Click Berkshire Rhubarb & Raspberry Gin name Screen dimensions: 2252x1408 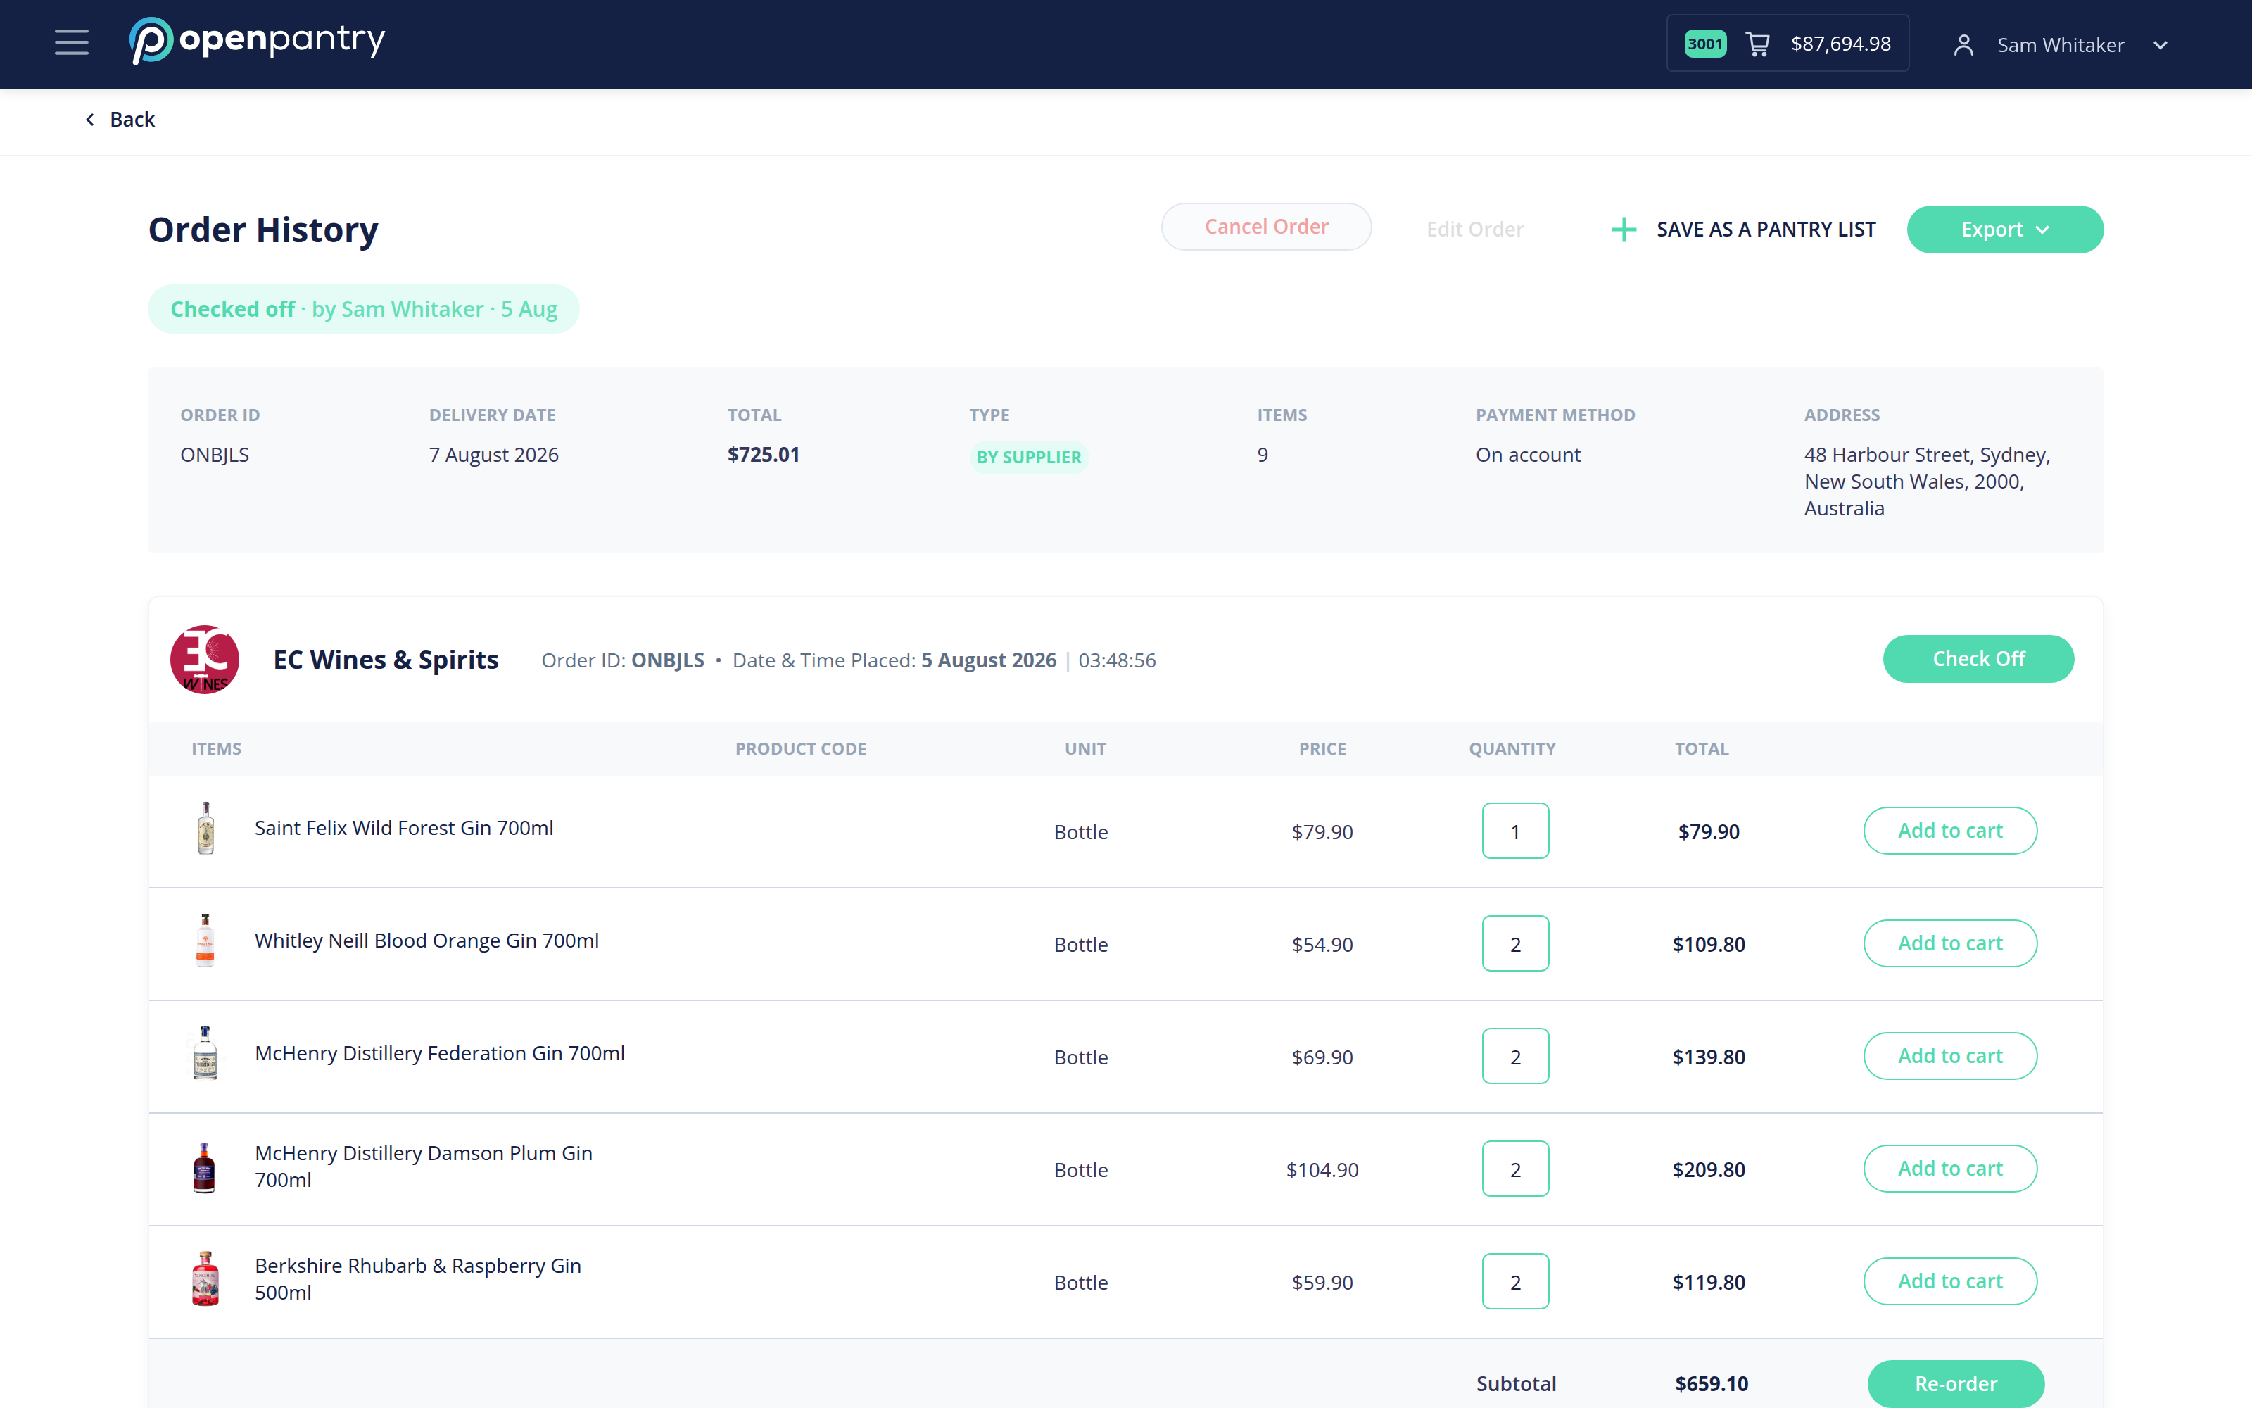coord(418,1278)
